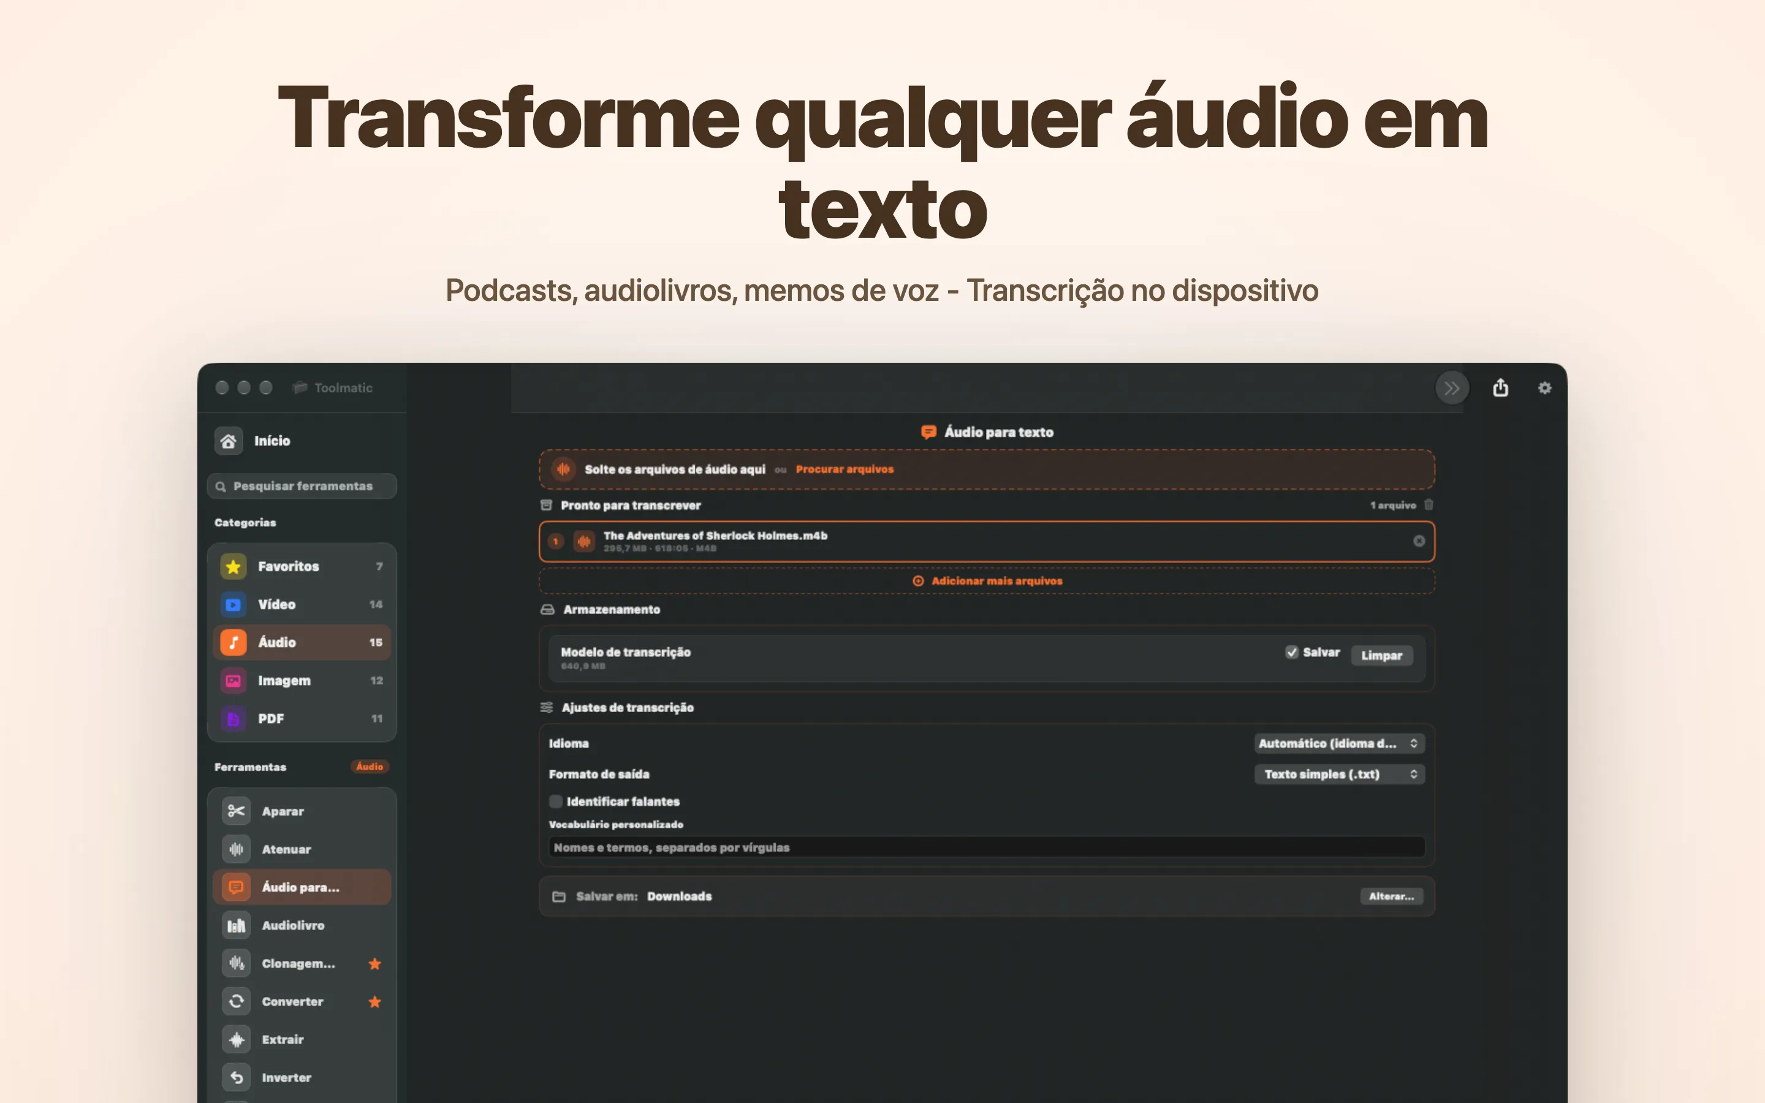Click Procurar arquivos link

[x=845, y=469]
